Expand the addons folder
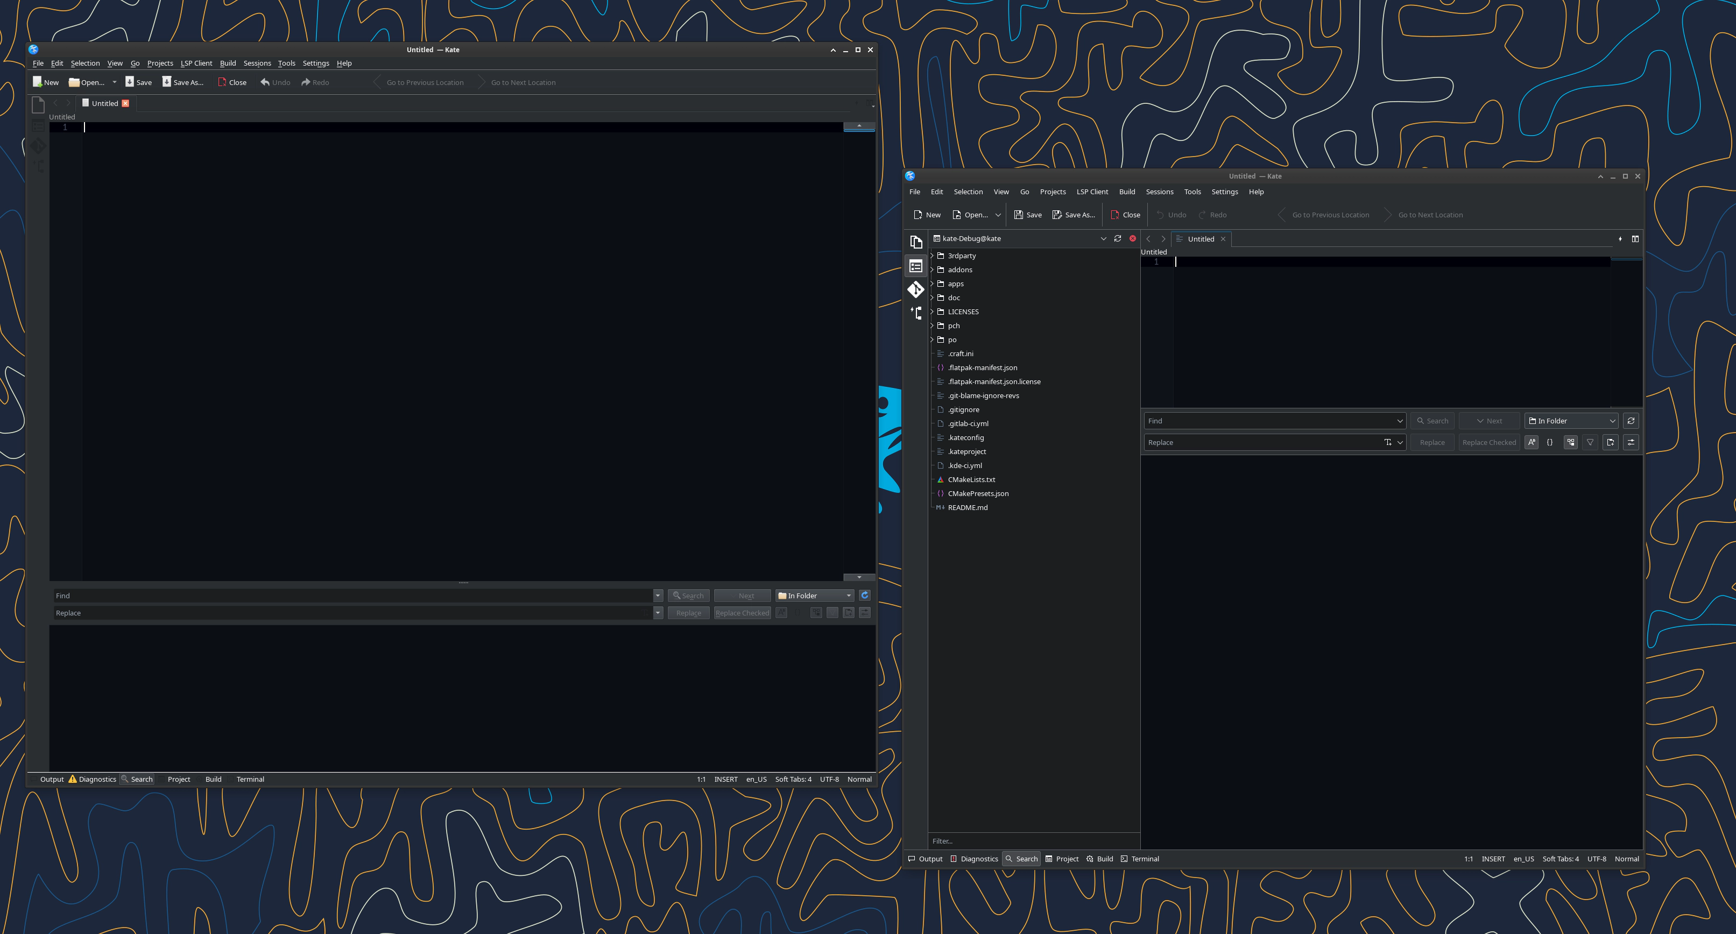The height and width of the screenshot is (934, 1736). [x=932, y=270]
